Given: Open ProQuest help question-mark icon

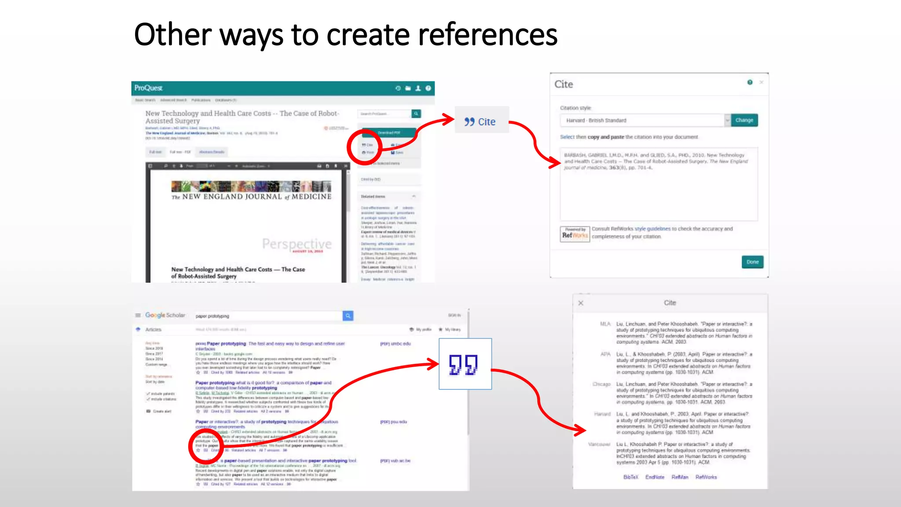Looking at the screenshot, I should pos(428,88).
